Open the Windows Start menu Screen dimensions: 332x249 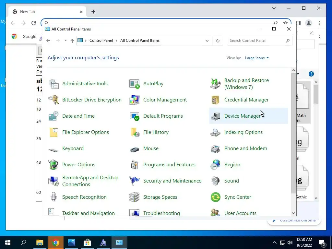tap(8, 243)
